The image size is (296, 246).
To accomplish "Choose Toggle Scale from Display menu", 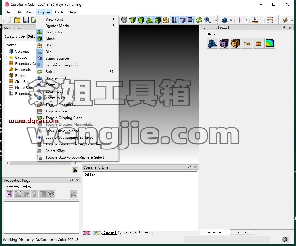I will tap(77, 111).
